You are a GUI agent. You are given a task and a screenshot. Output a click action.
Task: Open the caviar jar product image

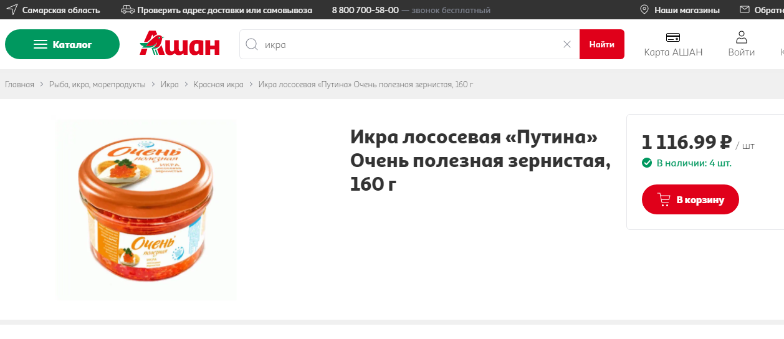146,210
